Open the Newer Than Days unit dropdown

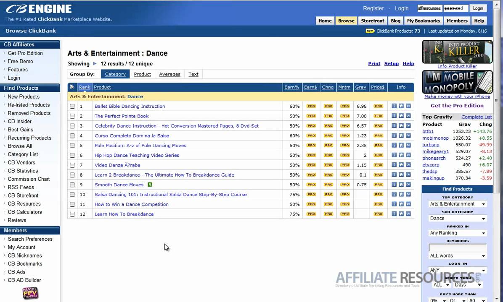[468, 284]
